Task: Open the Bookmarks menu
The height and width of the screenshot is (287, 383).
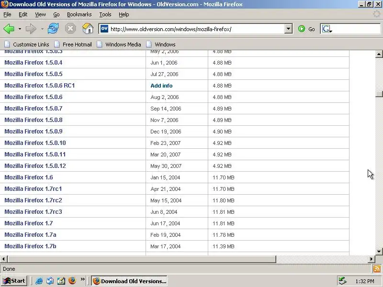Action: [x=79, y=14]
